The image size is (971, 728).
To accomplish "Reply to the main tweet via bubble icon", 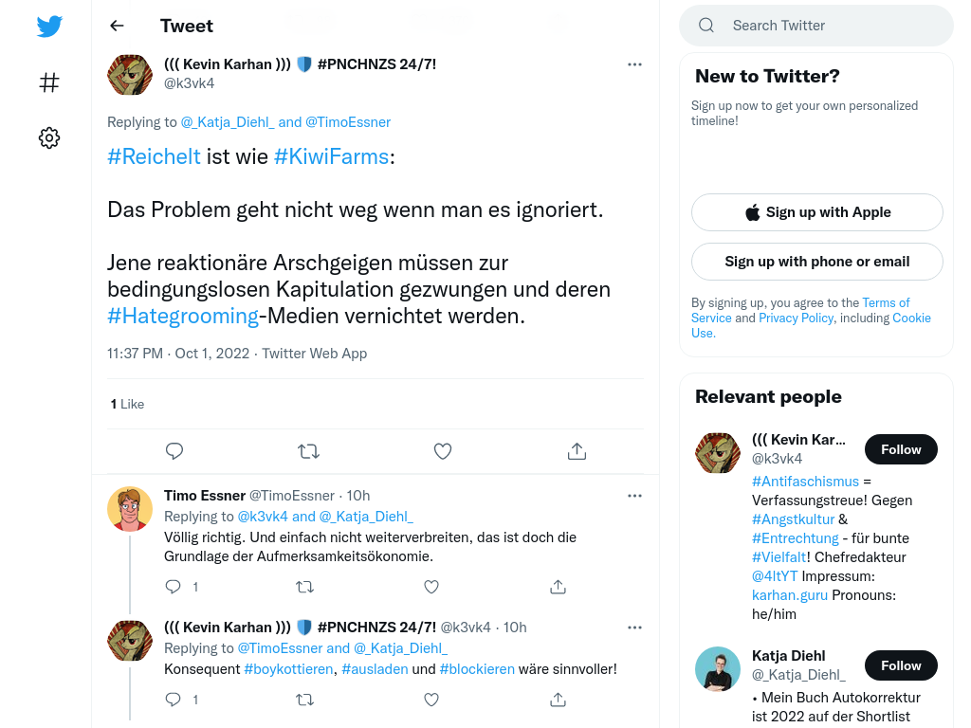I will point(174,450).
